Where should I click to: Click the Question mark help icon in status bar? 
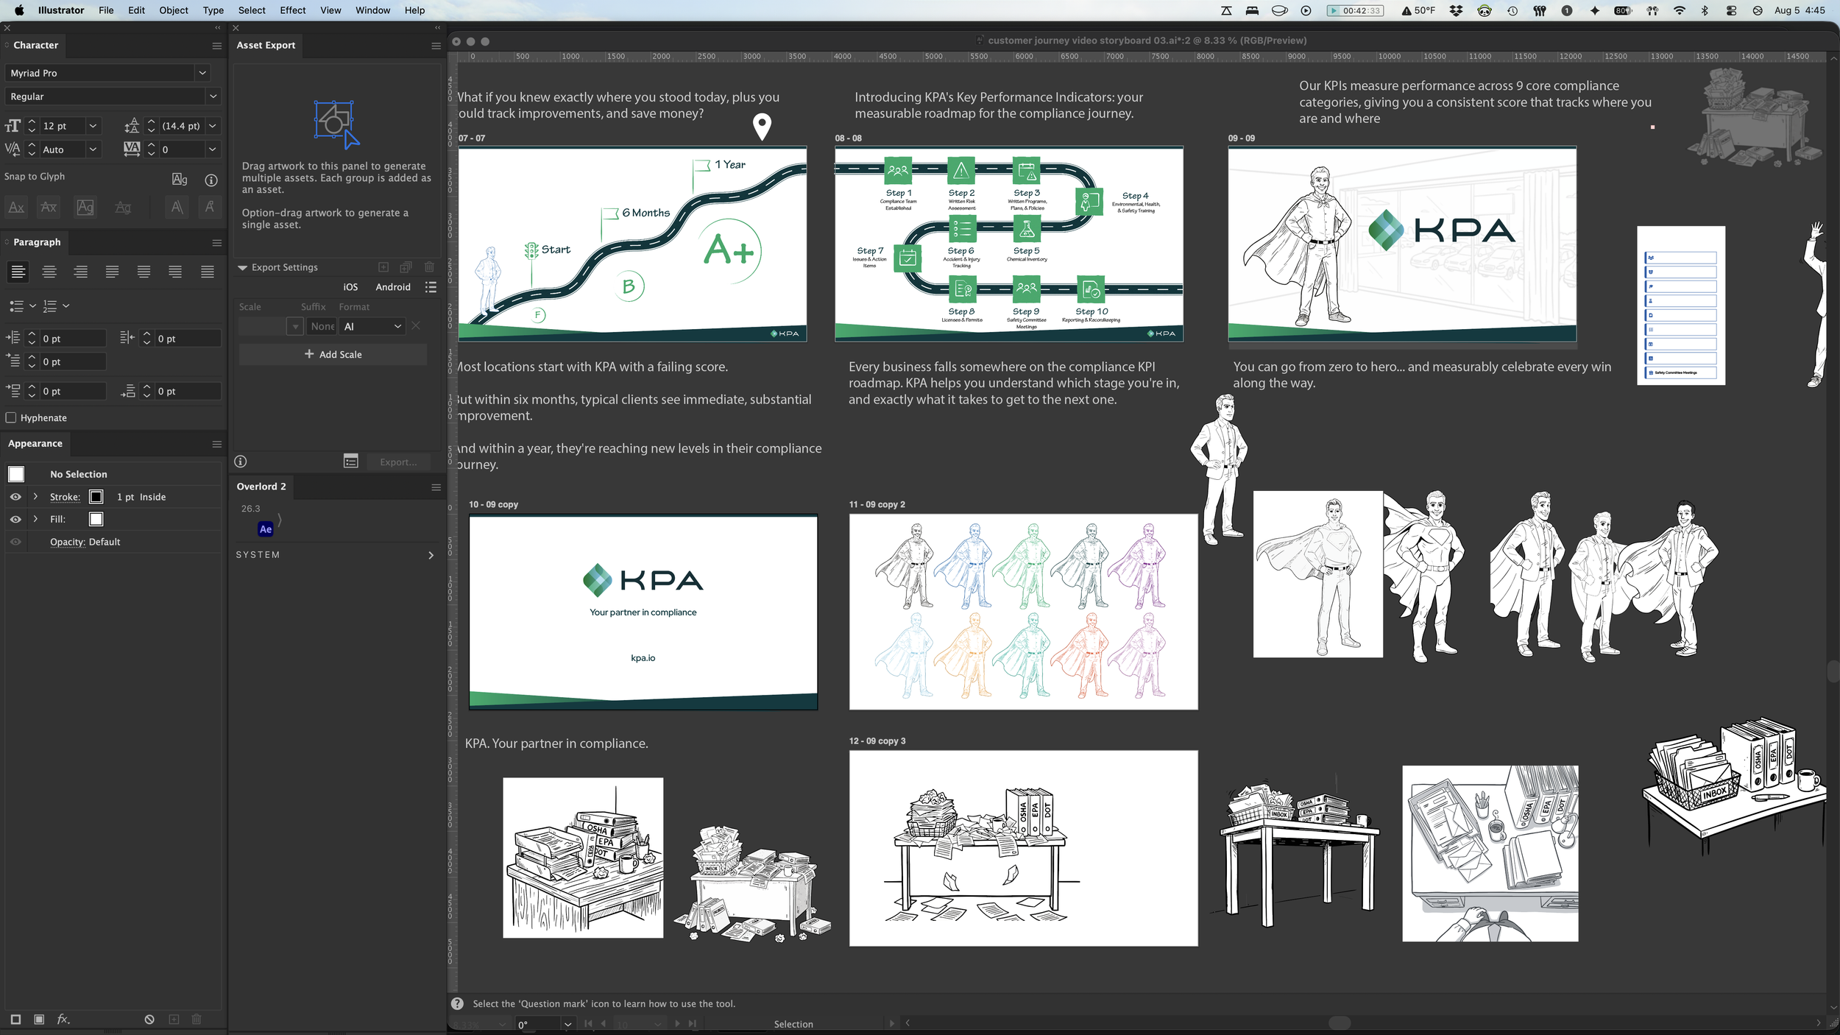coord(457,1004)
